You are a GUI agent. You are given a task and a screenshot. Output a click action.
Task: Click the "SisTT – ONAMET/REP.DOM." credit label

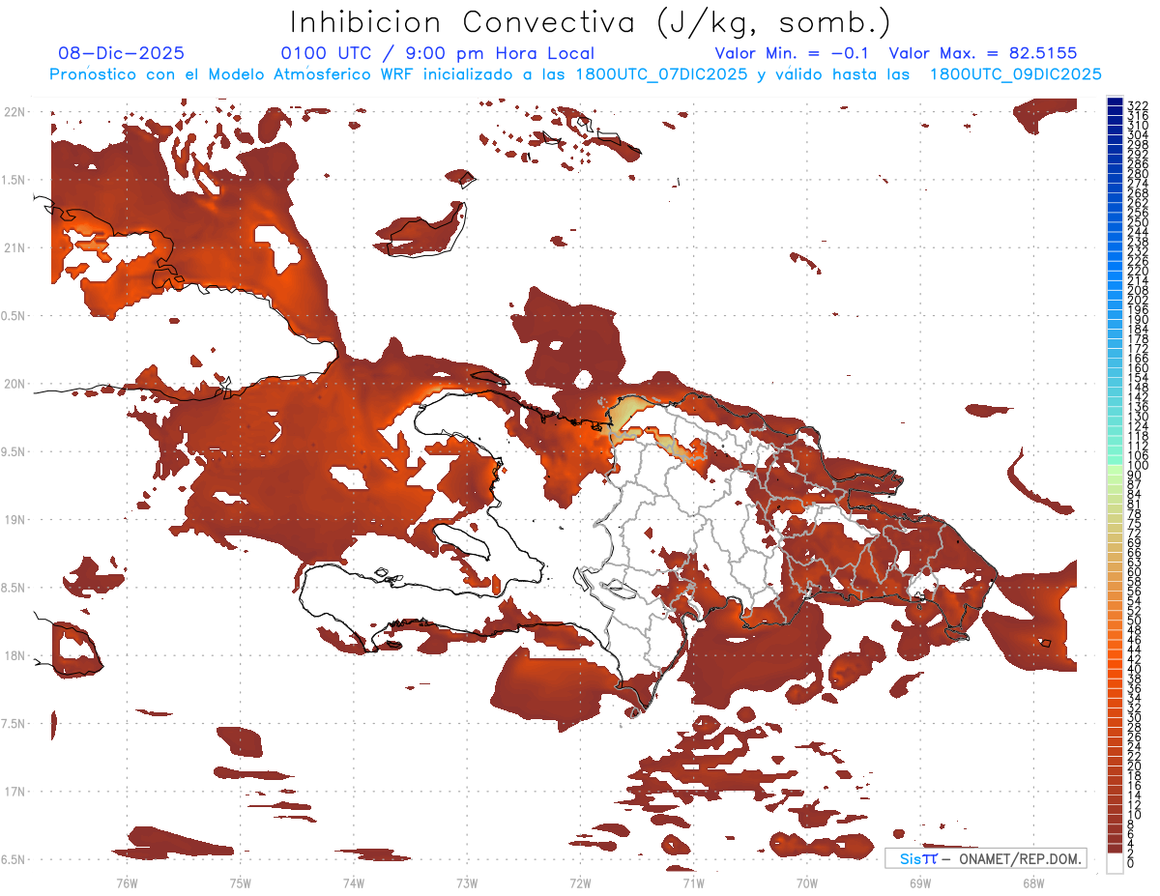point(986,858)
